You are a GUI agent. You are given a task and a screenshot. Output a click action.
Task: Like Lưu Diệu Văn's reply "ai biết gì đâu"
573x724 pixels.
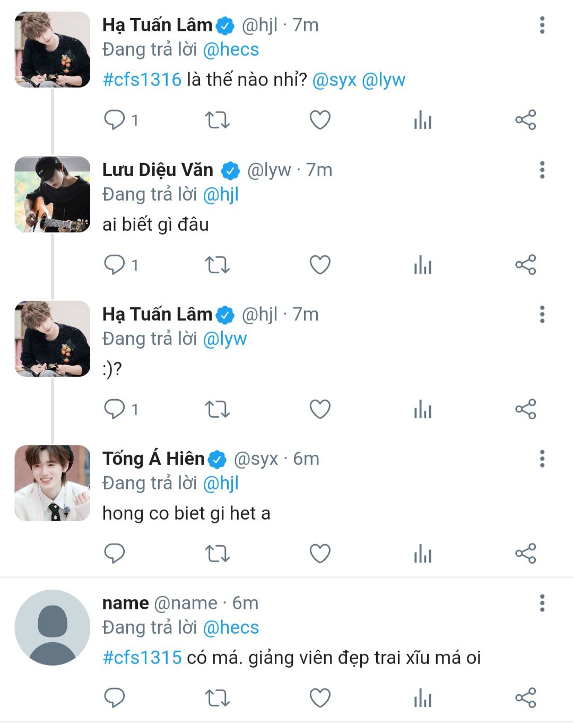320,264
